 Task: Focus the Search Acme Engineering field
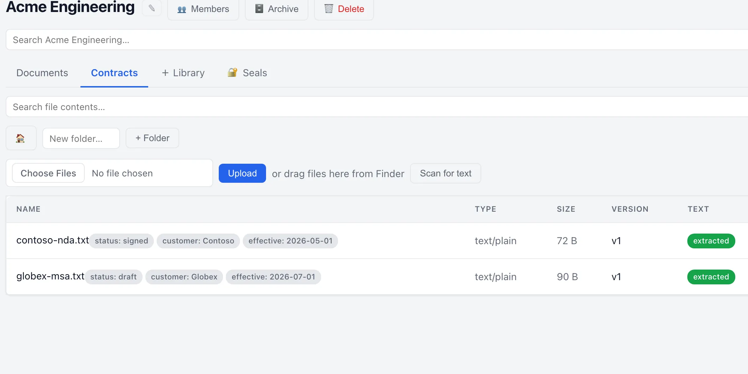pos(377,40)
